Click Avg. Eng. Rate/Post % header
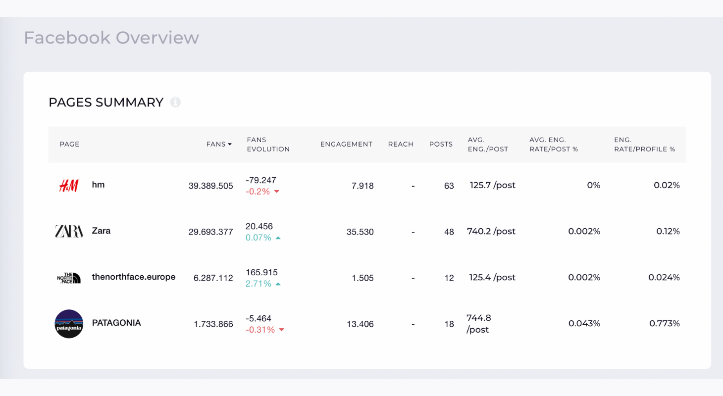Viewport: 723px width, 396px height. pyautogui.click(x=554, y=144)
